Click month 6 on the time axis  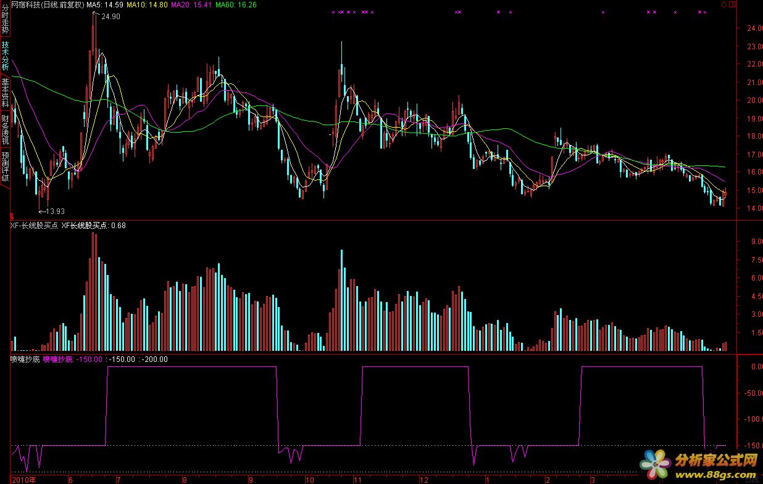point(70,479)
